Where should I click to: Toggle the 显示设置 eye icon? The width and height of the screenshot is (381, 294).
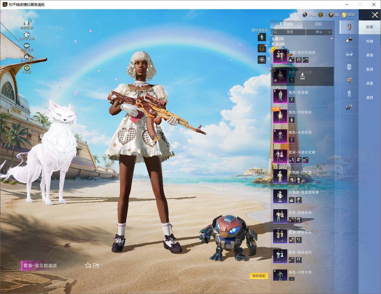click(27, 46)
